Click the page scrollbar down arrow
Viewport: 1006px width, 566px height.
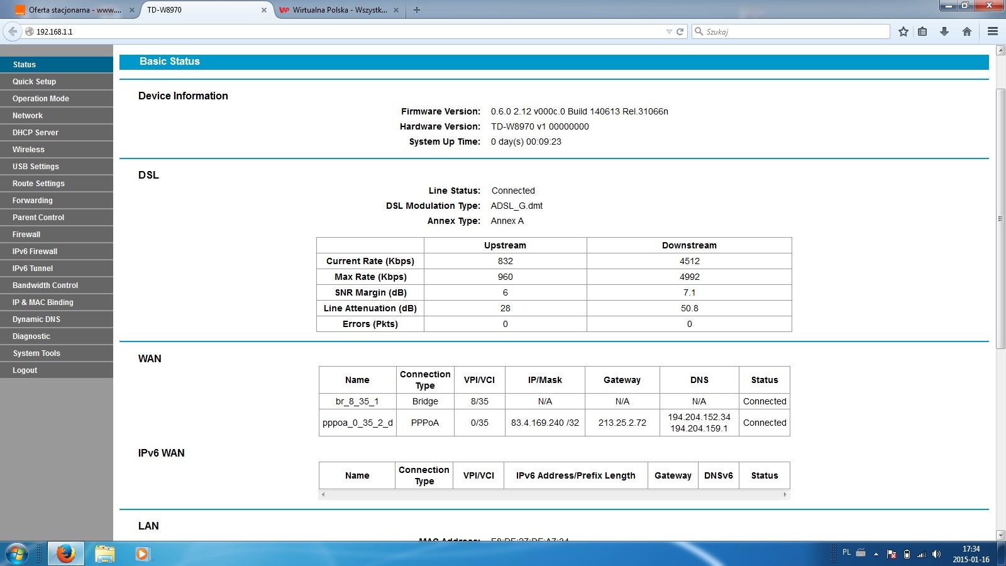pos(1001,535)
